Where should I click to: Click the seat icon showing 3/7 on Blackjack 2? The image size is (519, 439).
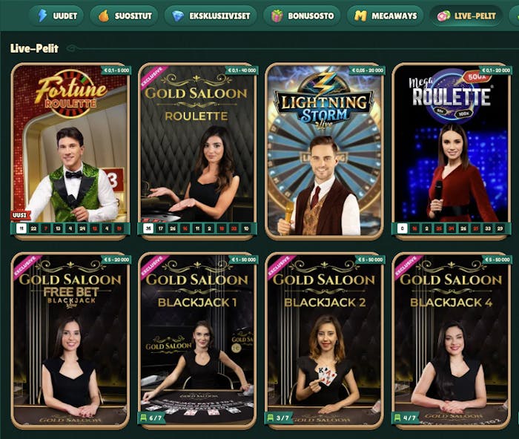[x=271, y=417]
